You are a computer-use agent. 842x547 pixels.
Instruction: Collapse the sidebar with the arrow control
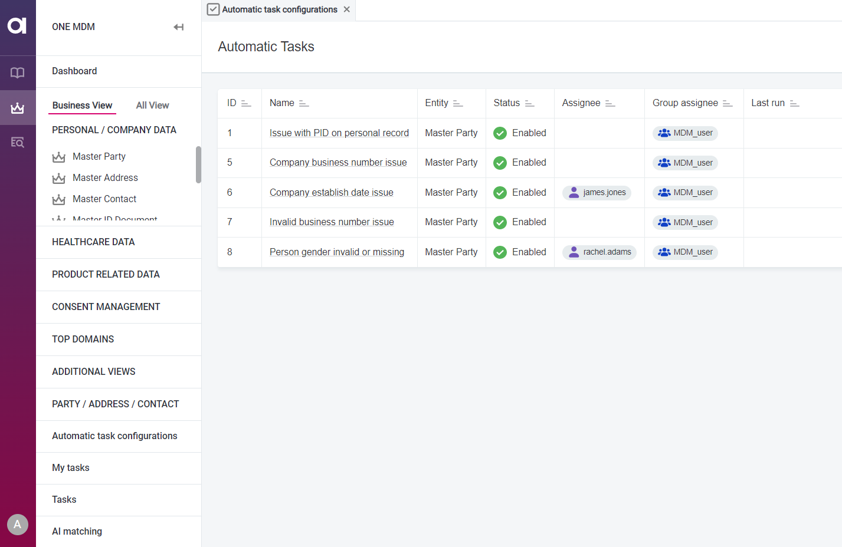pos(178,27)
